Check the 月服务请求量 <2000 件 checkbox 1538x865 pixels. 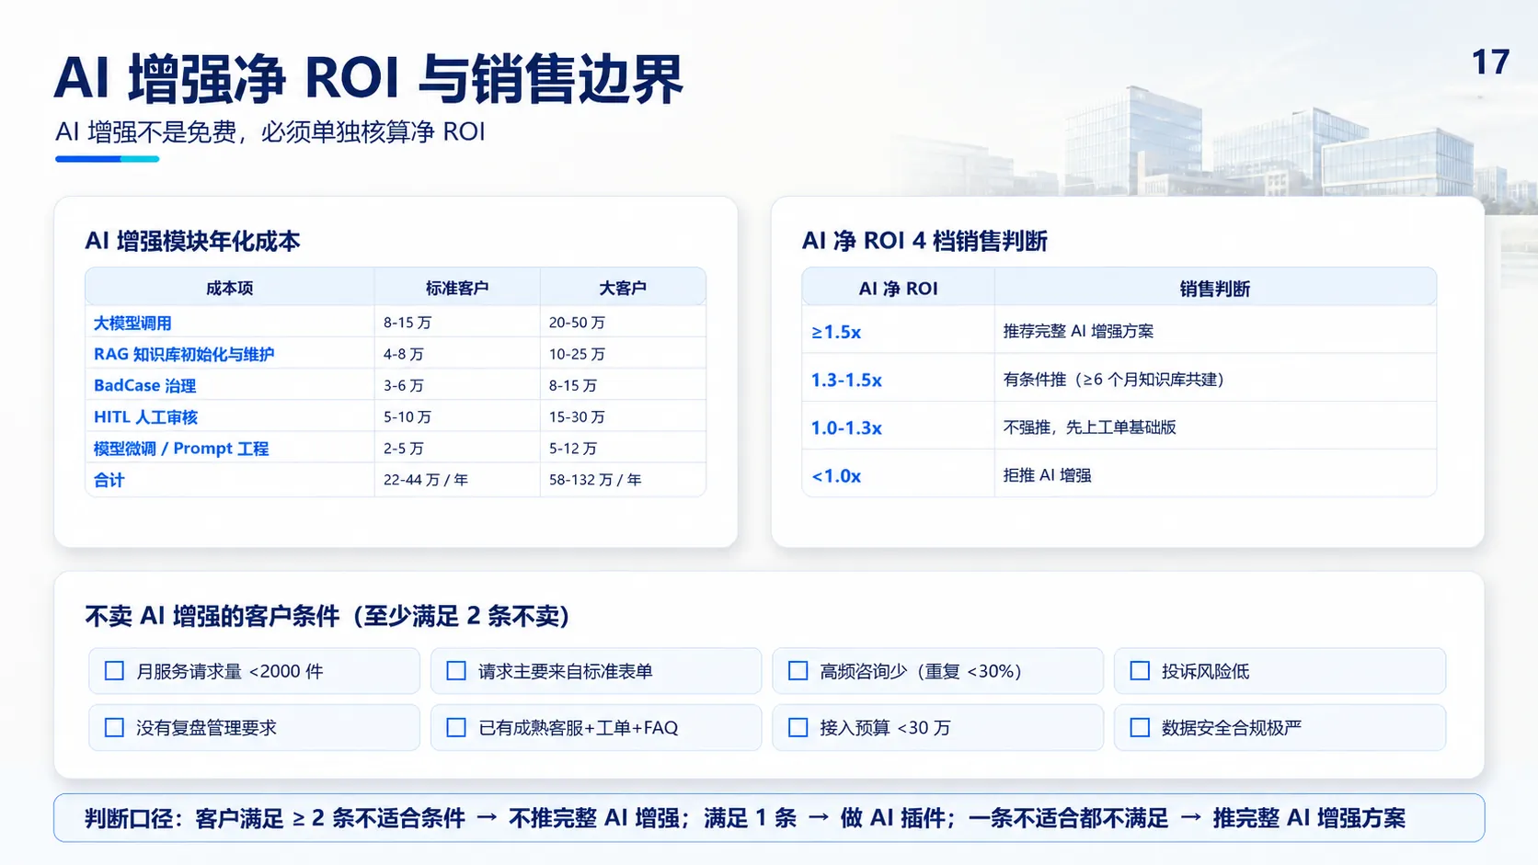tap(114, 671)
